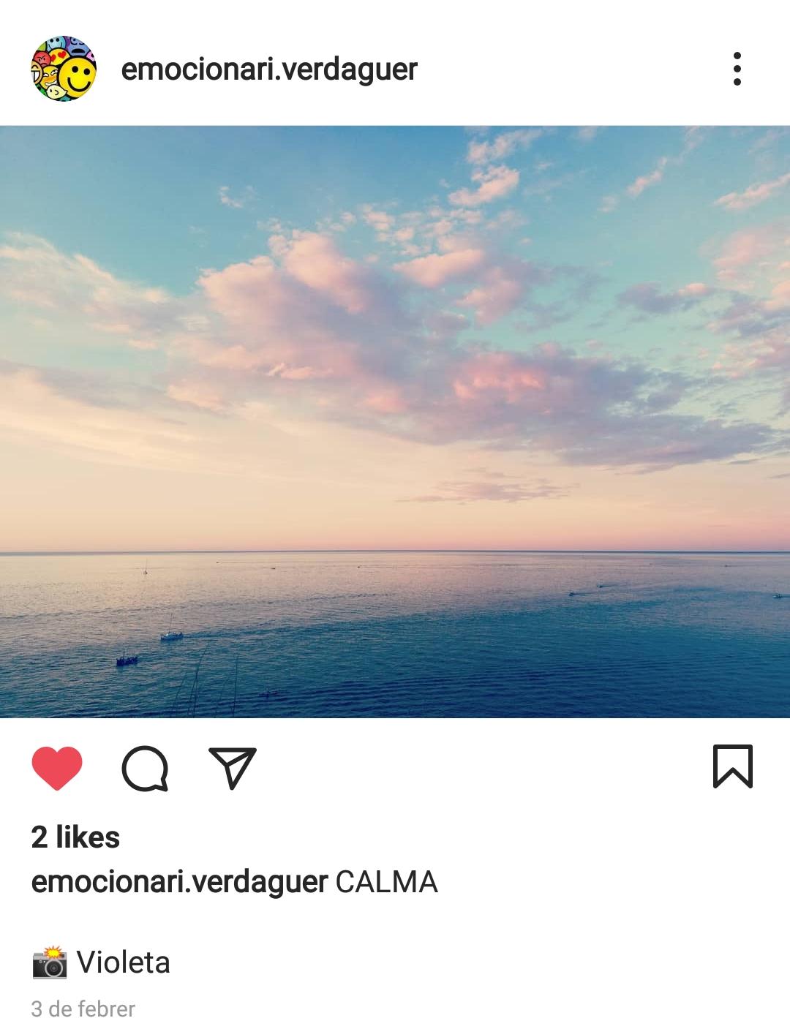Tap the horizon line in the photo

395,552
